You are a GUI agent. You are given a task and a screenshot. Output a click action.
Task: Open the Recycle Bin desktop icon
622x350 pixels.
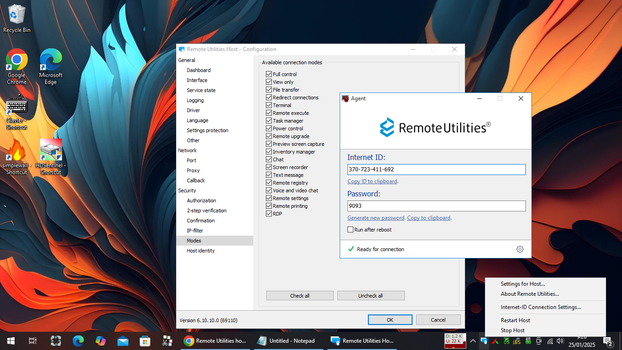coord(17,19)
